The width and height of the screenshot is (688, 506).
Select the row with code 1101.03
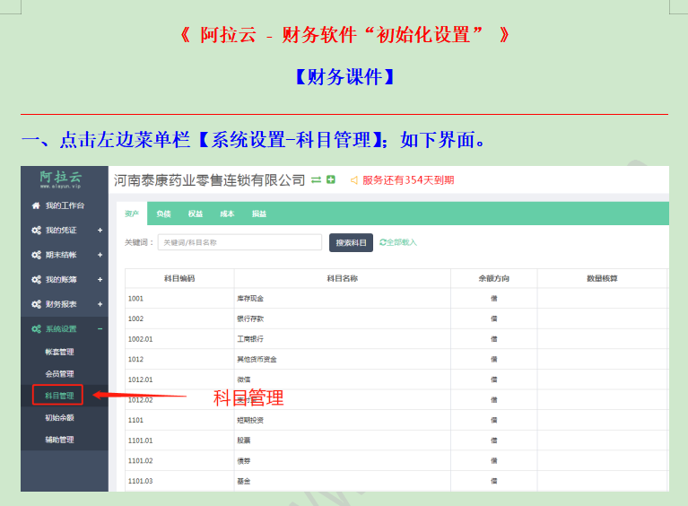point(396,481)
